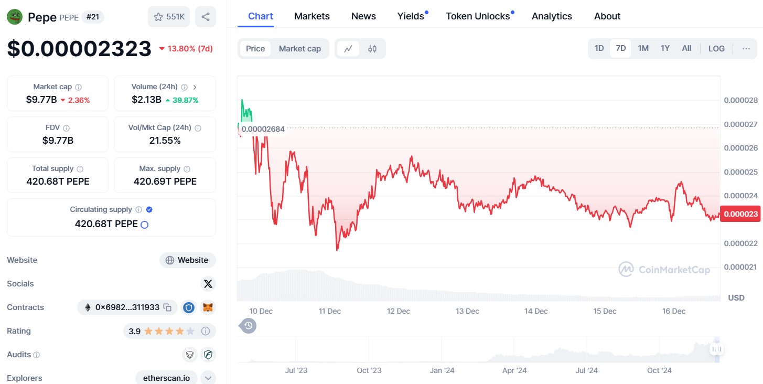Show Circulating supply info icon
This screenshot has height=384, width=763.
[138, 210]
